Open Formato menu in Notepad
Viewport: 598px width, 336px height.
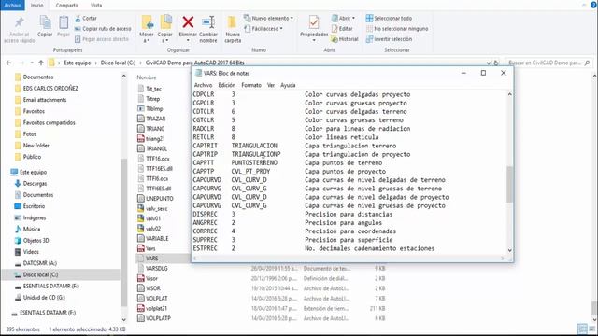point(251,85)
